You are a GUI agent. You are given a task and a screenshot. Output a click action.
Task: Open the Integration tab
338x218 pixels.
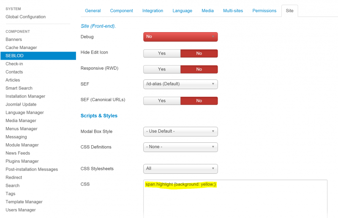pos(153,11)
